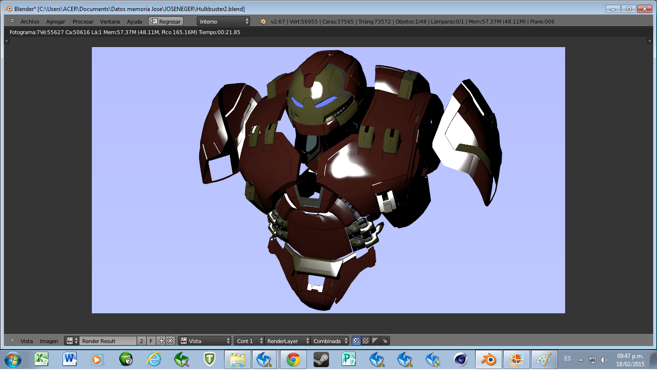Image resolution: width=657 pixels, height=370 pixels.
Task: Open the Archivo menu
Action: [x=30, y=22]
